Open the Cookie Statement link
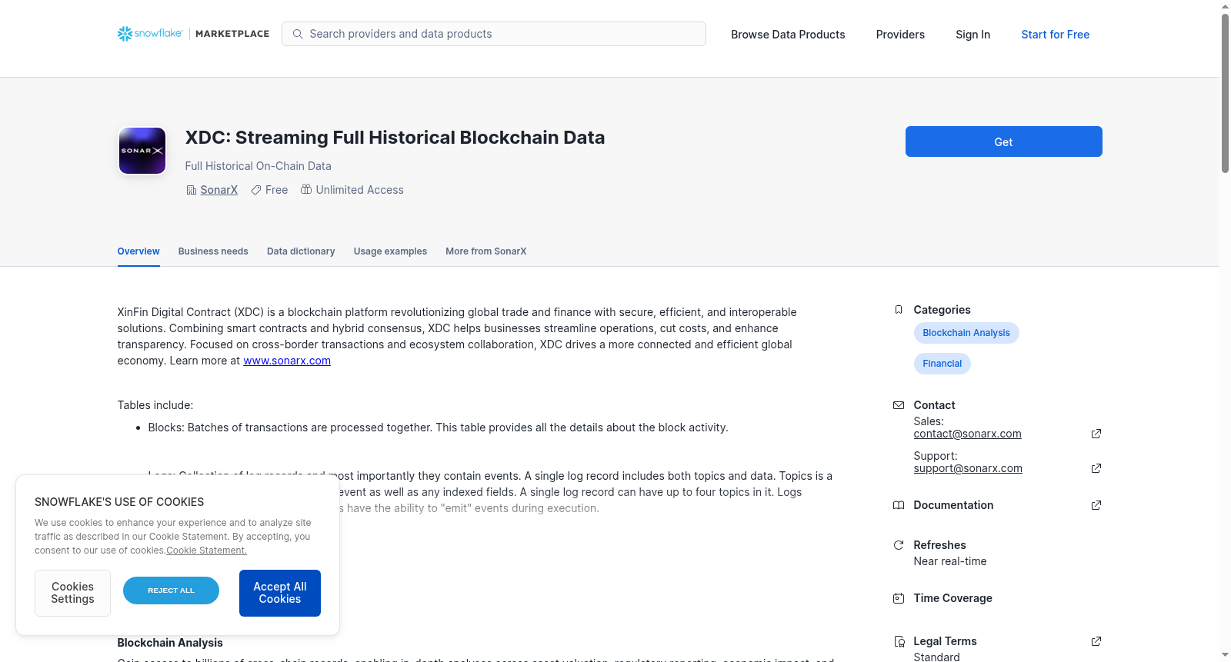This screenshot has width=1231, height=662. tap(206, 551)
